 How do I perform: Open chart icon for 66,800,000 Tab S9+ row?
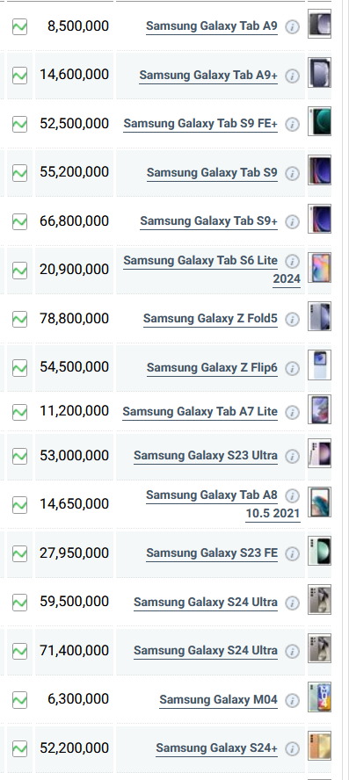19,221
